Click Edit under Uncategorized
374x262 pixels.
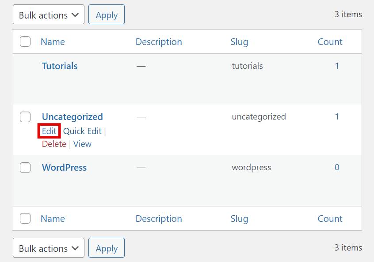(49, 131)
